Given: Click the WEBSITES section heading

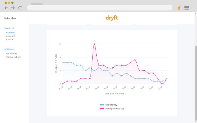Looking at the screenshot, I should (x=9, y=28).
